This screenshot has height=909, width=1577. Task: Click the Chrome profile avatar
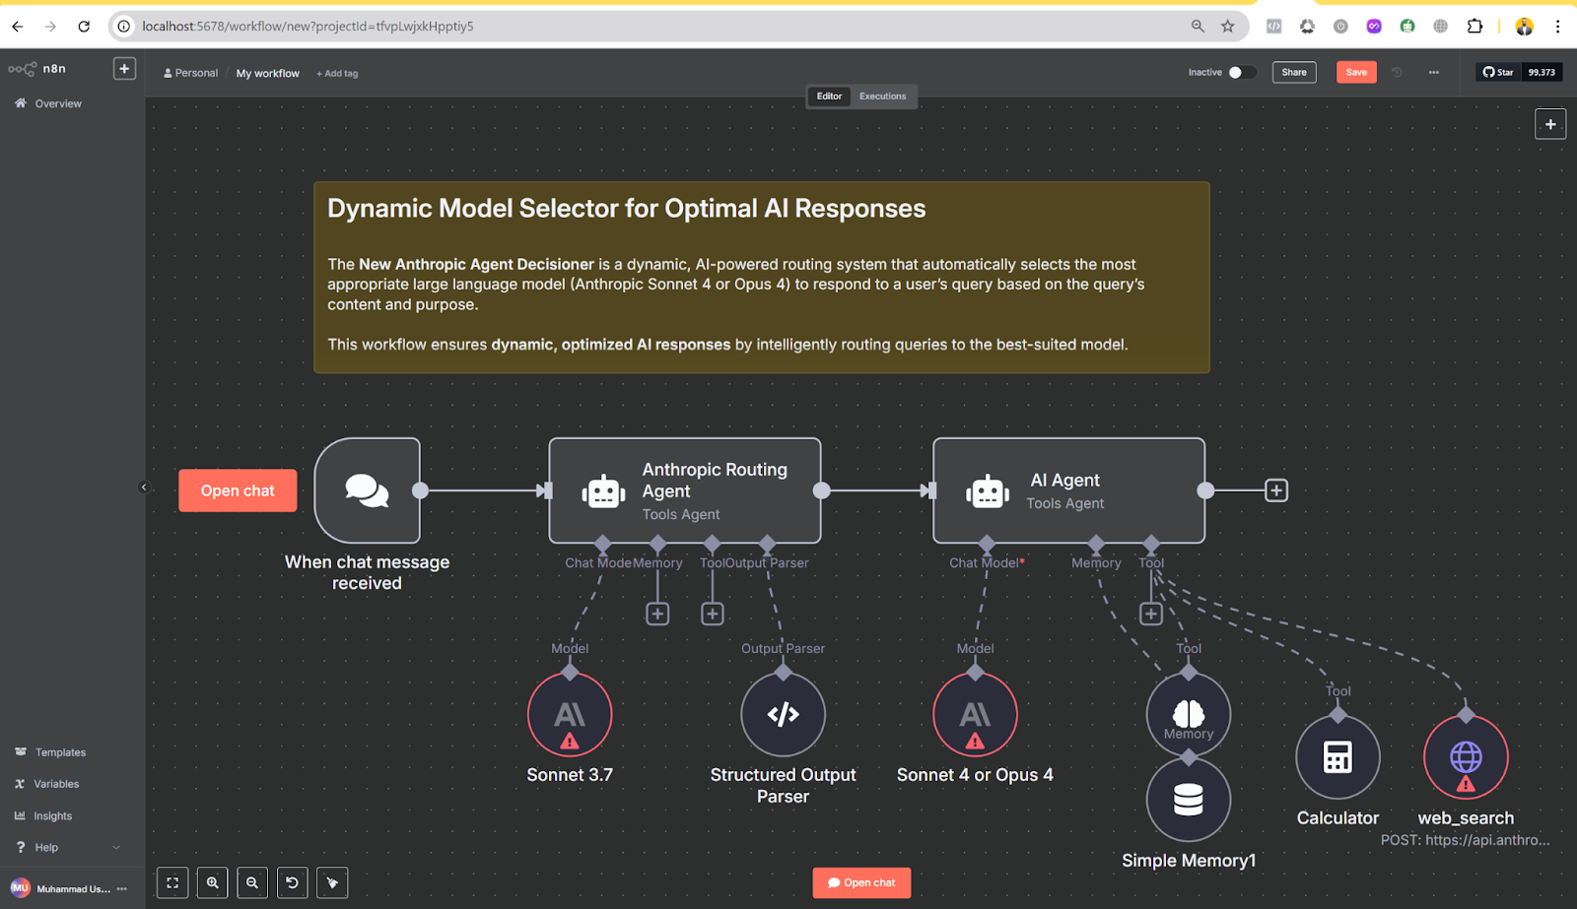click(1524, 27)
